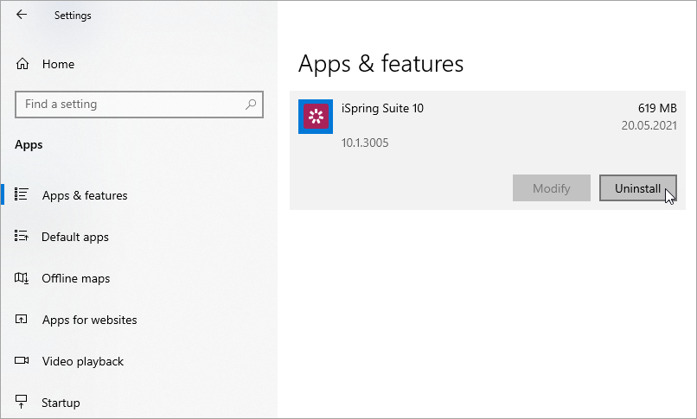Click the Startup sidebar icon

(22, 403)
